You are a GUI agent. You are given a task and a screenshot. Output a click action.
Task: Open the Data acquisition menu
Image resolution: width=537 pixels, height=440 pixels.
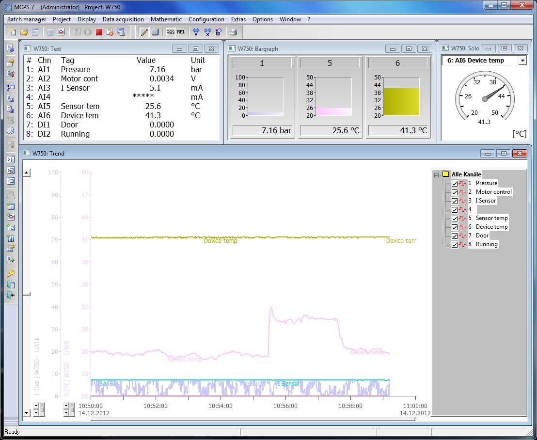coord(123,19)
